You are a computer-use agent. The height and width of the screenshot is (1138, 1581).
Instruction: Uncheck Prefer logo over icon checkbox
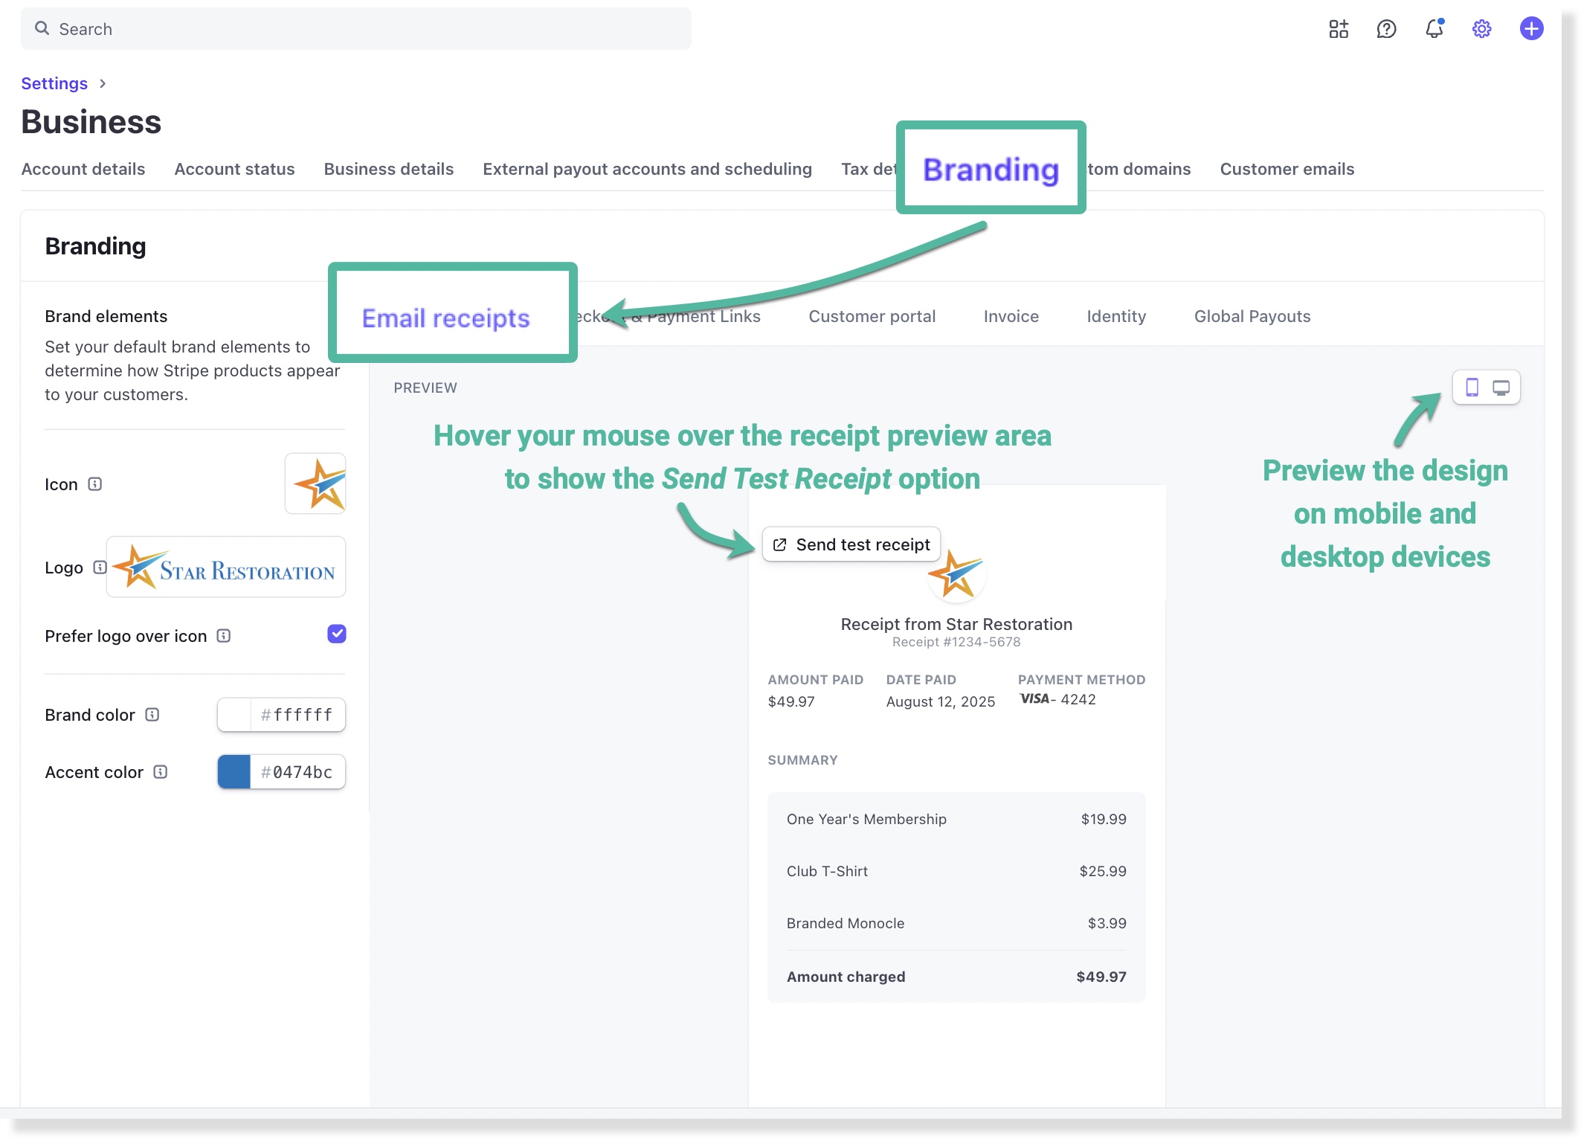pyautogui.click(x=337, y=634)
